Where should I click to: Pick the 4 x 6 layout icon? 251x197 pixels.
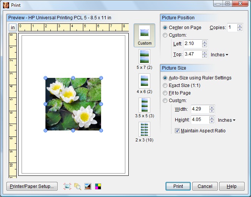coord(144,81)
